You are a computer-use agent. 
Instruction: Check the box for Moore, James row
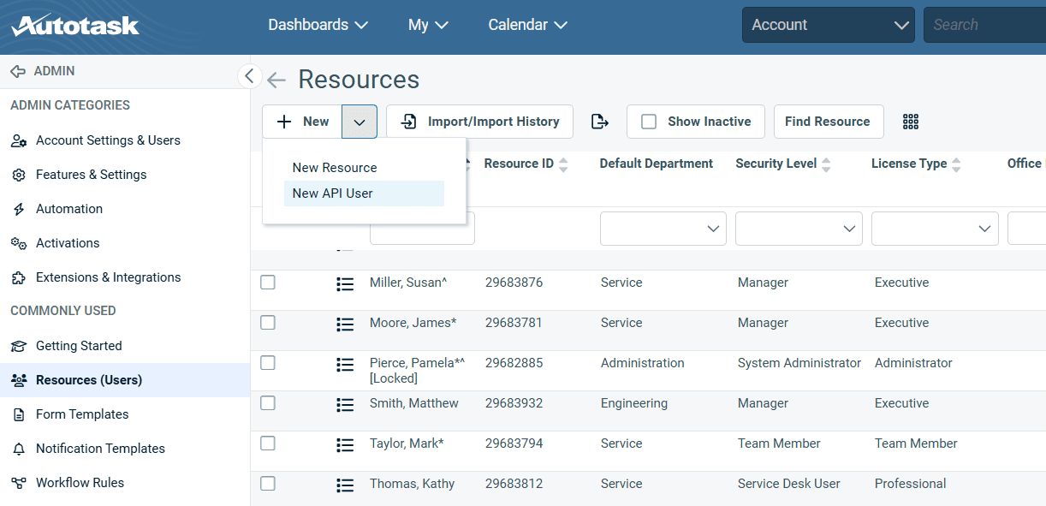[x=268, y=323]
